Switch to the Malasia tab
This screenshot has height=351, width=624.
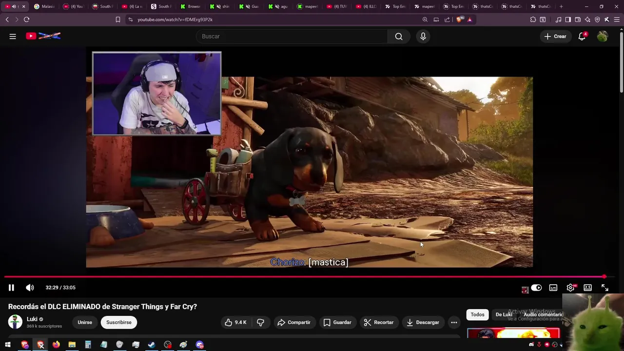[44, 6]
